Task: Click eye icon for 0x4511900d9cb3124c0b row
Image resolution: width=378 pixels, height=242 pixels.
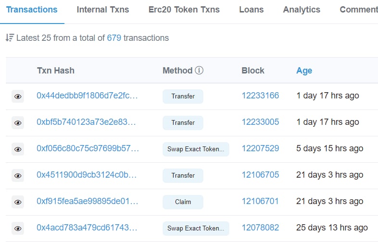Action: click(x=18, y=176)
